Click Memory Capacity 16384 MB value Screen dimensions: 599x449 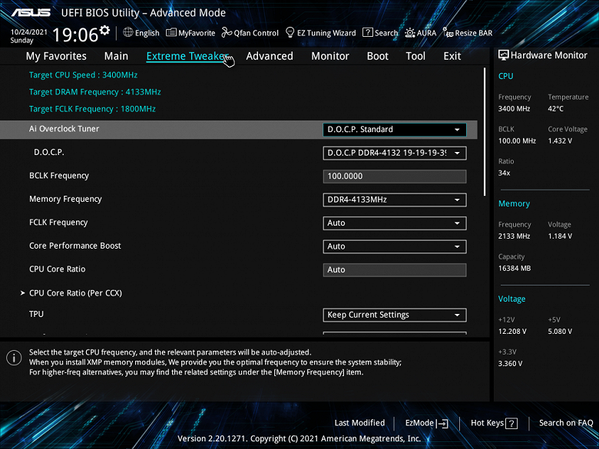[515, 269]
